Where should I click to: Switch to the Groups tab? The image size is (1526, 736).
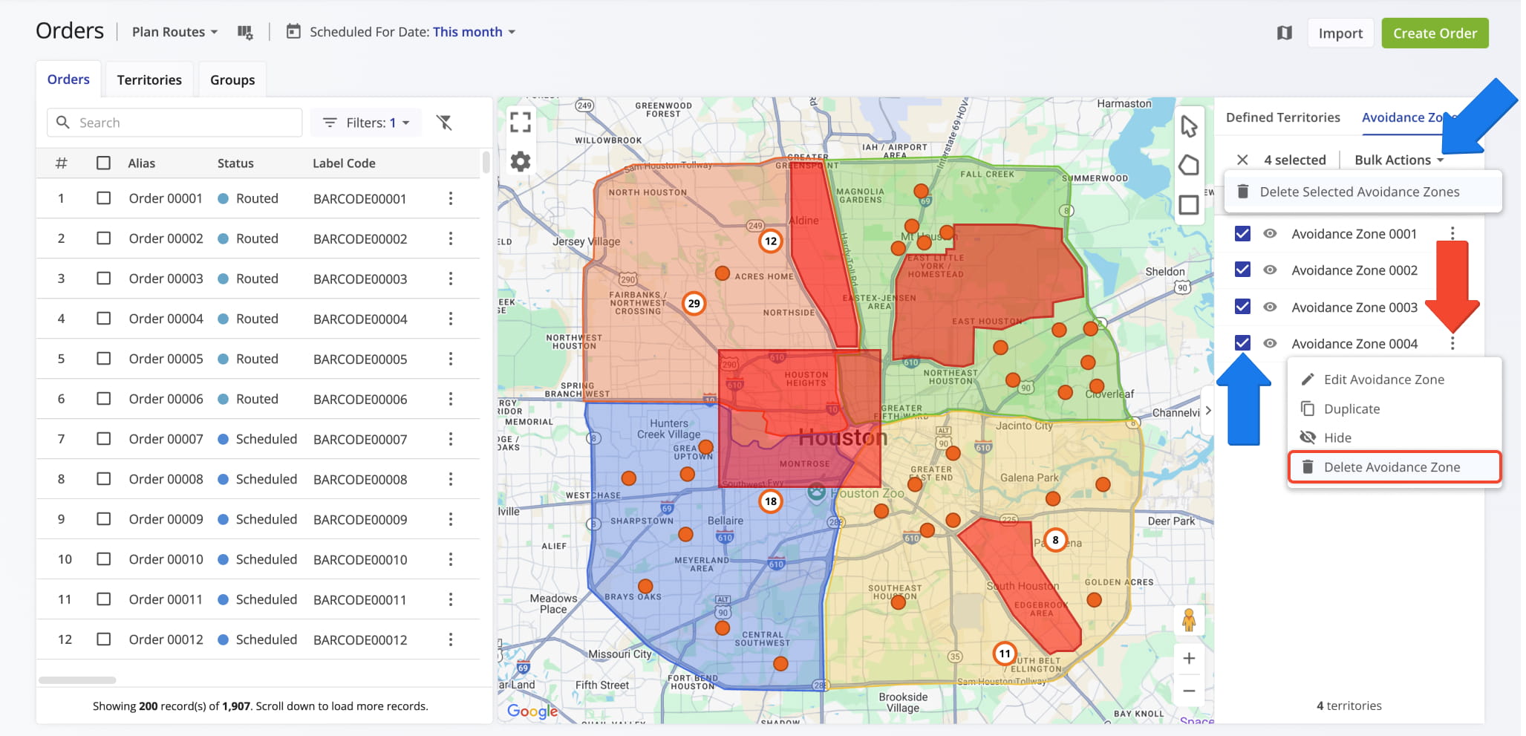(232, 79)
